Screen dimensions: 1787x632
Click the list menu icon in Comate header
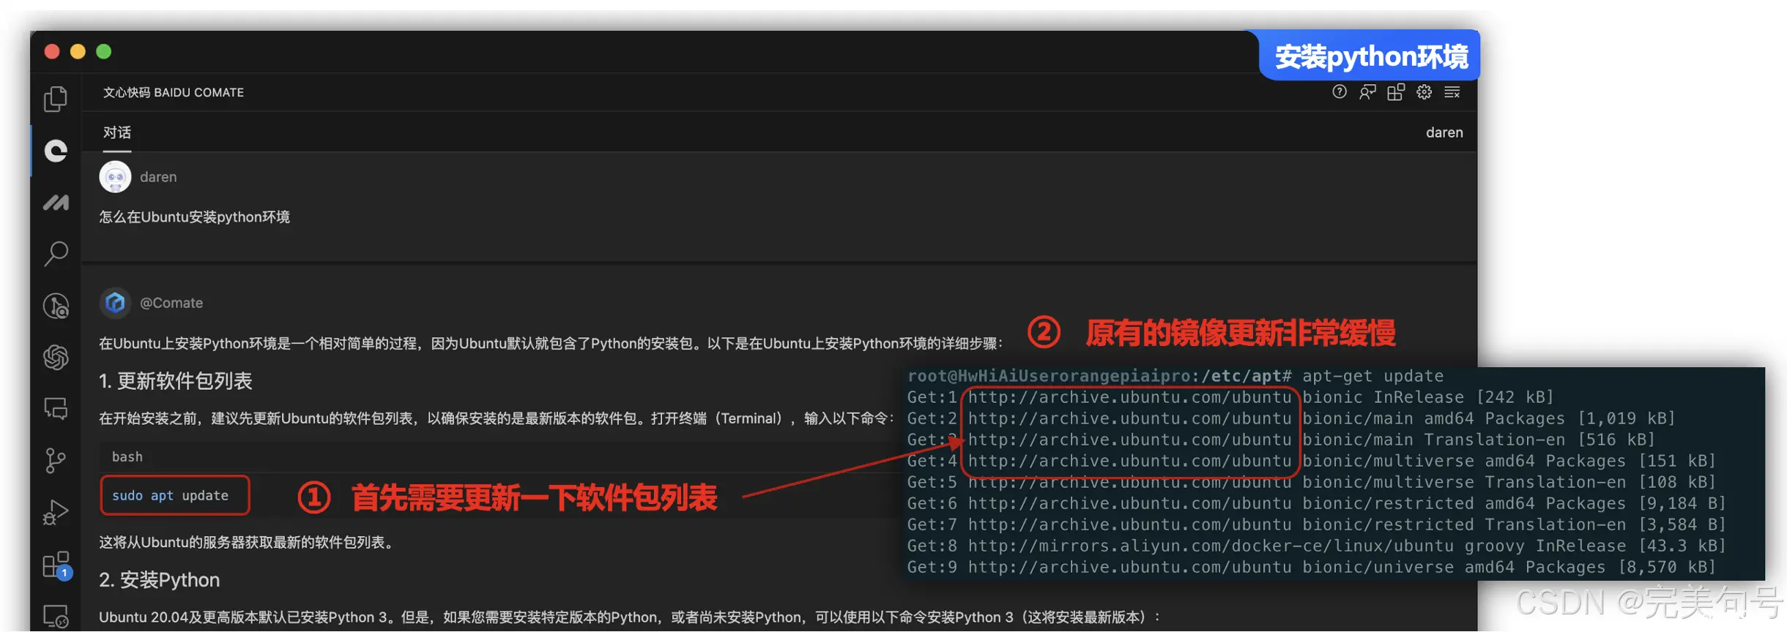[1452, 92]
